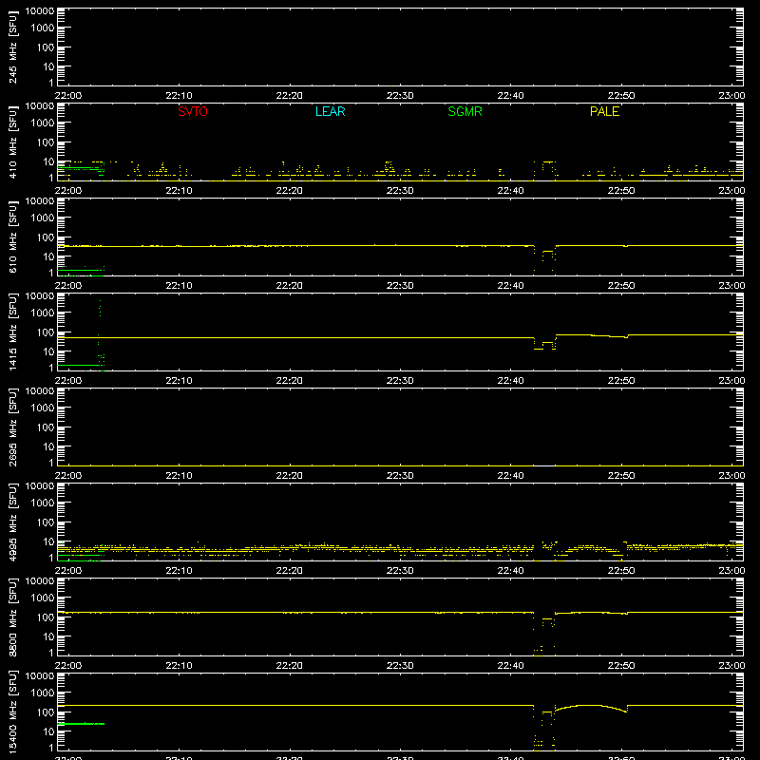The width and height of the screenshot is (760, 760).
Task: Click the 1000 tick label on 2695 MHz axis
Action: pyautogui.click(x=43, y=408)
